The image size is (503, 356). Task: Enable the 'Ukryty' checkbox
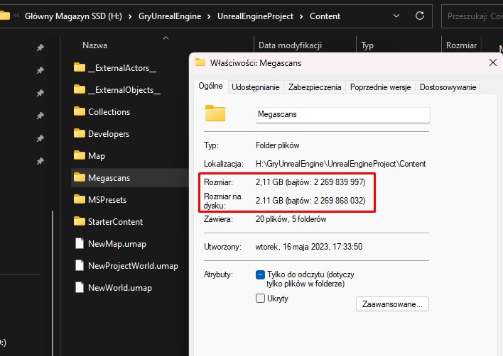(x=260, y=299)
